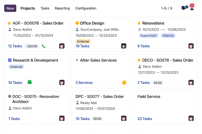Click the green frog icon on Research & Development
Viewport: 202px width, 134px height.
29,82
